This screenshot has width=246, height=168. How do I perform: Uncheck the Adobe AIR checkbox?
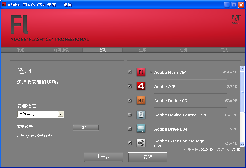[x=130, y=86]
